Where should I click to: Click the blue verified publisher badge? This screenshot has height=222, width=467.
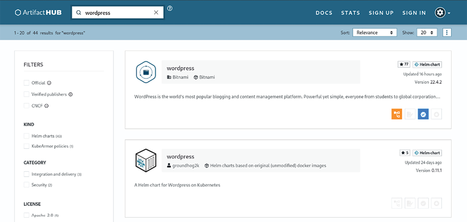pos(423,114)
